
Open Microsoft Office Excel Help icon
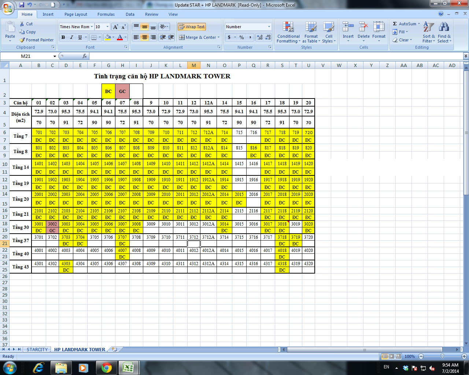[x=441, y=14]
